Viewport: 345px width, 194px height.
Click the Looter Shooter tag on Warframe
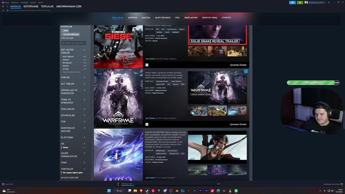(x=176, y=81)
